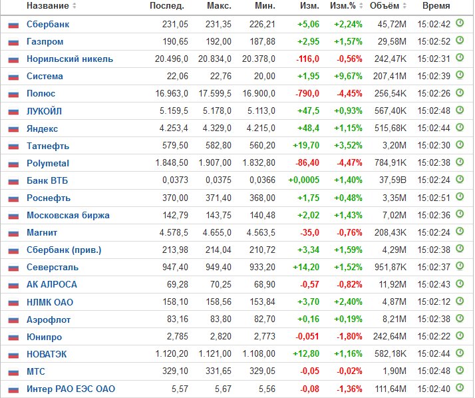475x398 pixels.
Task: Open the Газпром stock link
Action: [x=45, y=41]
